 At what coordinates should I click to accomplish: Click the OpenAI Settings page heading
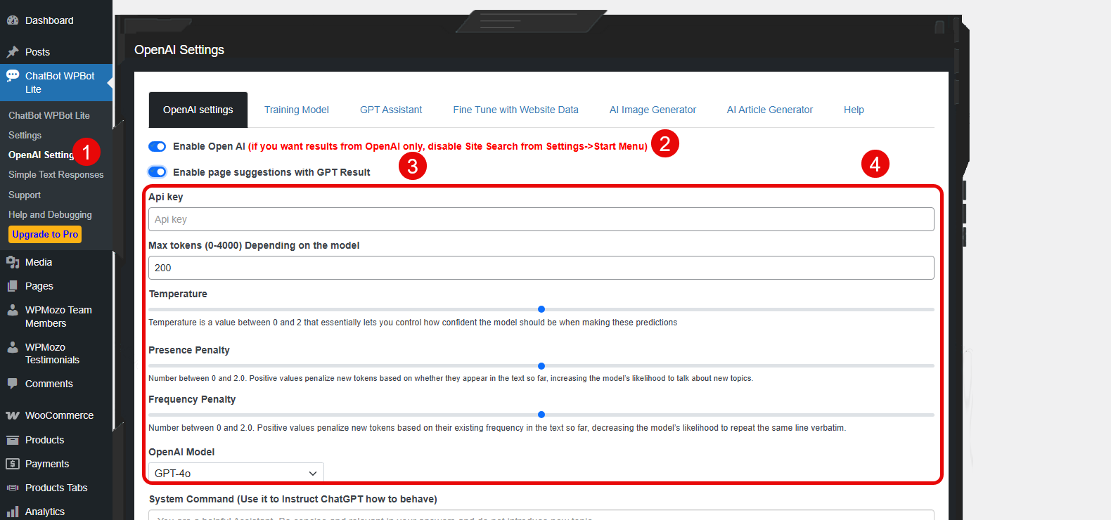tap(179, 50)
